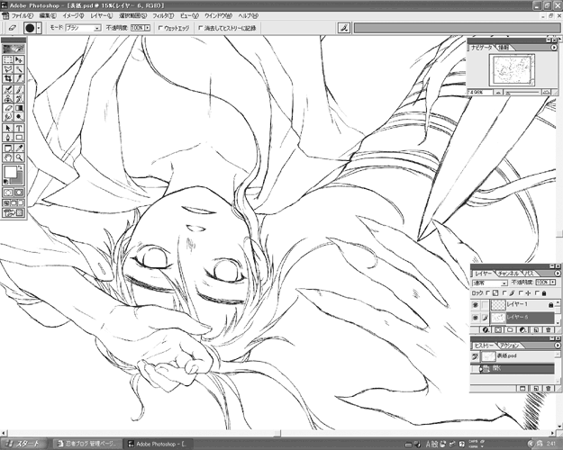Toggle lock image pixels checkbox

coord(504,293)
